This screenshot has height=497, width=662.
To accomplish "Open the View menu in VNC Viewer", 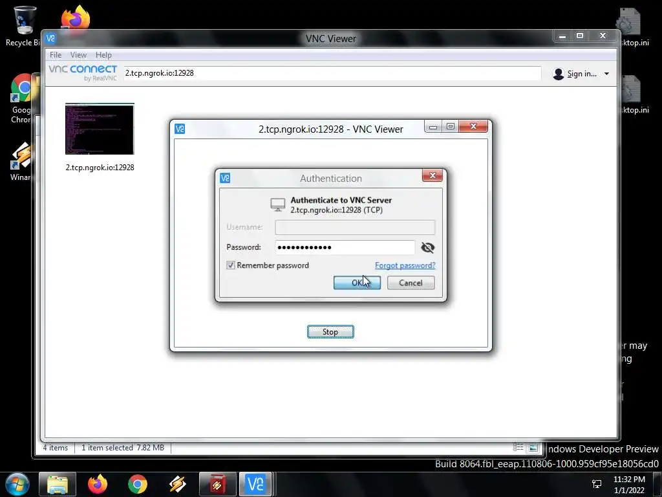I will click(78, 55).
